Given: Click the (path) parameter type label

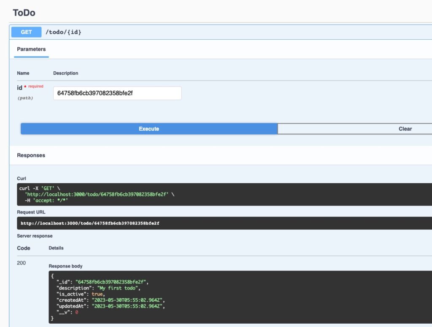Looking at the screenshot, I should click(x=25, y=98).
